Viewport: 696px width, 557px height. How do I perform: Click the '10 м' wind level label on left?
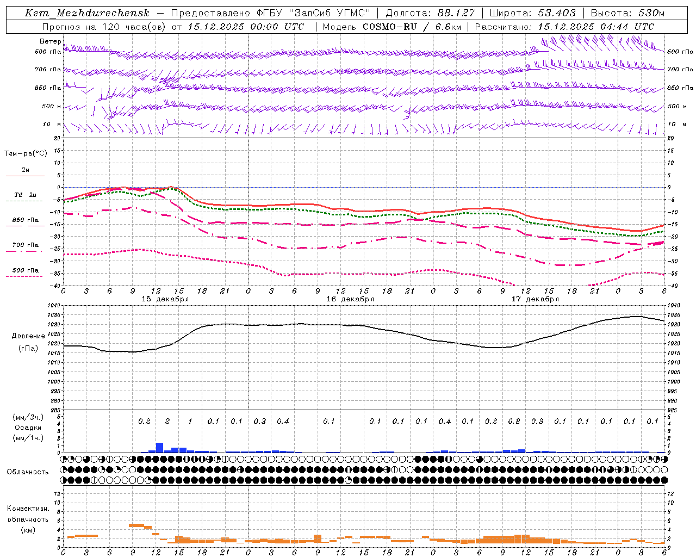point(52,124)
